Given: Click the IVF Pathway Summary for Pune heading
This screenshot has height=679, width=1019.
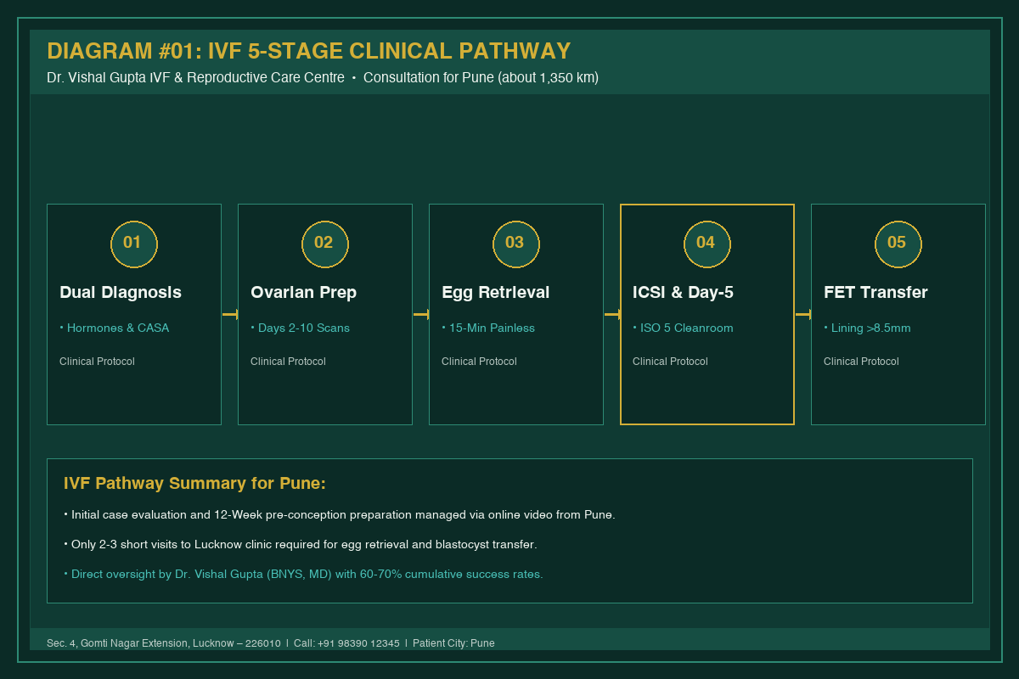Looking at the screenshot, I should (194, 484).
